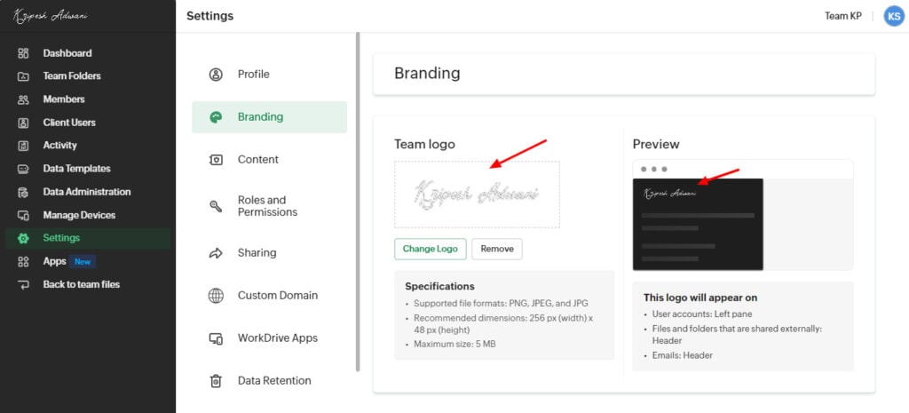The height and width of the screenshot is (413, 909).
Task: Click the Members people icon
Action: [x=23, y=99]
